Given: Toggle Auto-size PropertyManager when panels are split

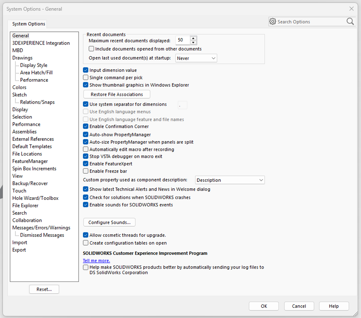Looking at the screenshot, I should point(86,142).
